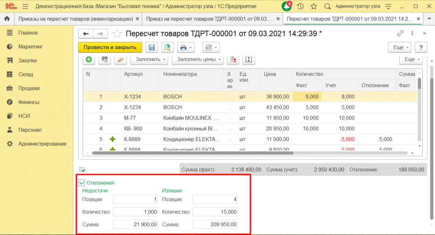Open Финансы section

point(28,102)
